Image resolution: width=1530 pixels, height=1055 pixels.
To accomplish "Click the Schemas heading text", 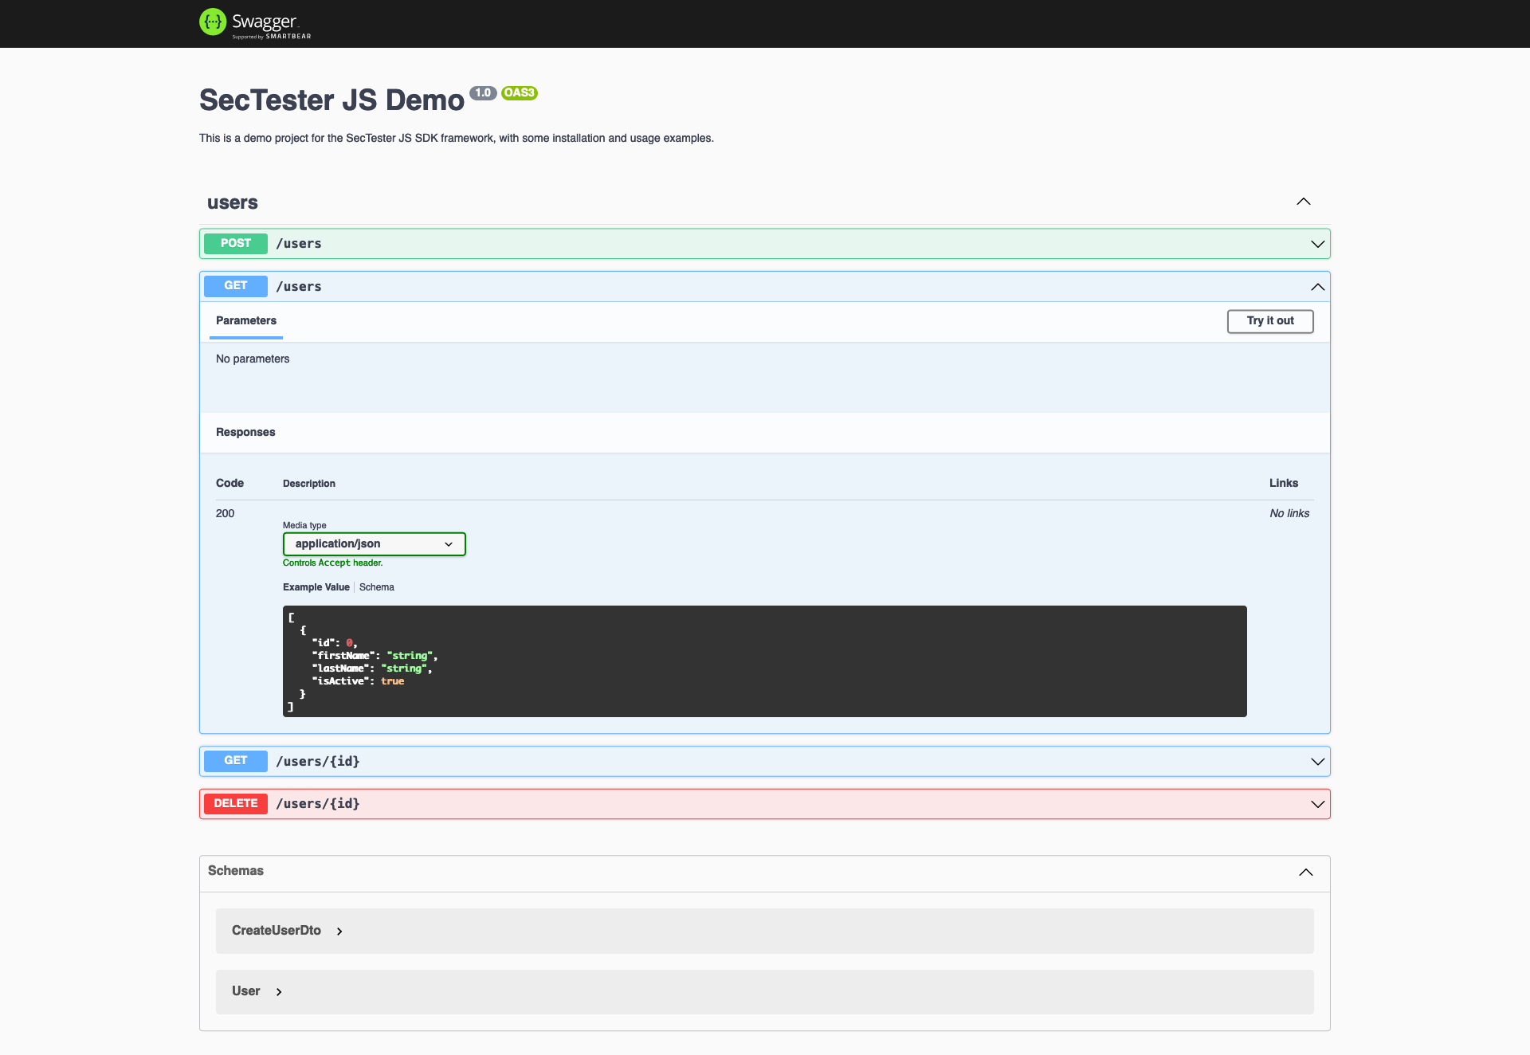I will [x=236, y=871].
